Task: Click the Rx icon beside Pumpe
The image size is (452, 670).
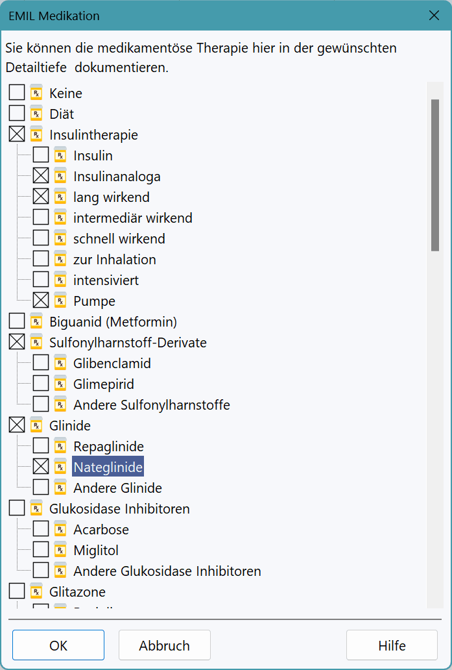Action: [x=60, y=301]
